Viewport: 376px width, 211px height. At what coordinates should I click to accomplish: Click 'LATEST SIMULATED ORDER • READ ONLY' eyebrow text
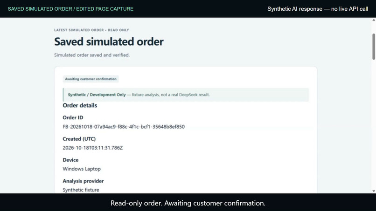click(x=91, y=30)
